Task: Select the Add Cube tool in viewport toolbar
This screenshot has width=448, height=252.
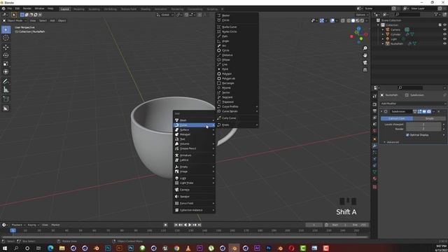Action: [x=6, y=99]
